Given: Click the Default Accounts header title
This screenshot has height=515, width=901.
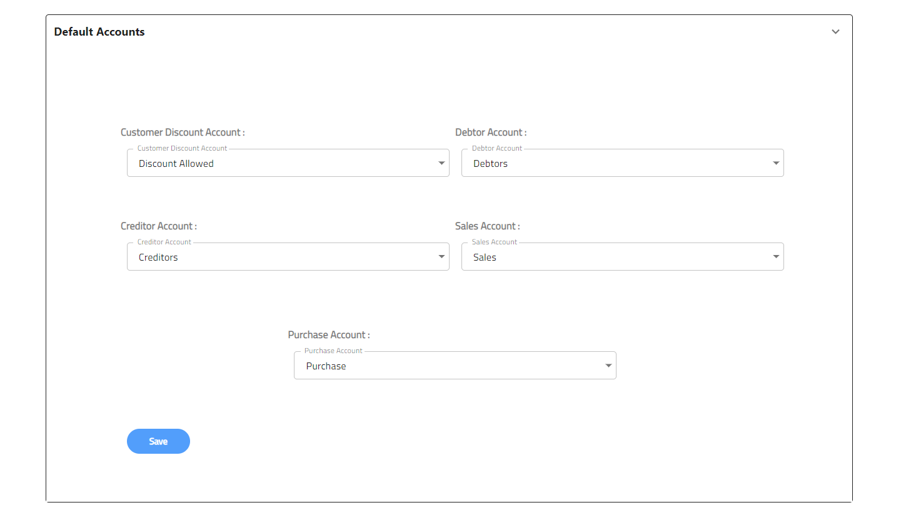Looking at the screenshot, I should (x=99, y=32).
